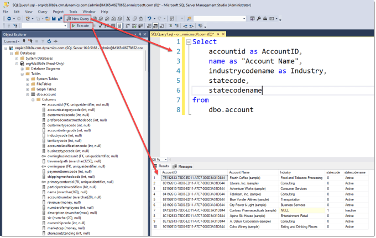
Task: Open the zoom percentage dropdown below the editor
Action: [x=165, y=160]
